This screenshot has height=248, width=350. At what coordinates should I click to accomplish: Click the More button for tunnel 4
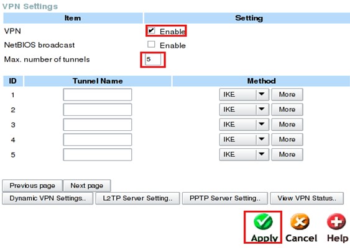pos(287,139)
